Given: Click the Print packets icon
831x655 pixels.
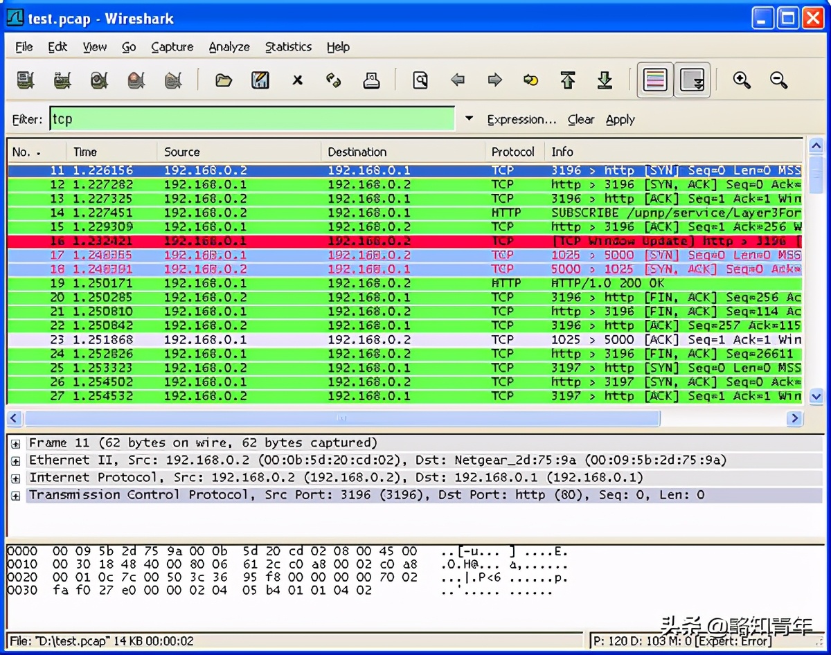Looking at the screenshot, I should coord(371,80).
